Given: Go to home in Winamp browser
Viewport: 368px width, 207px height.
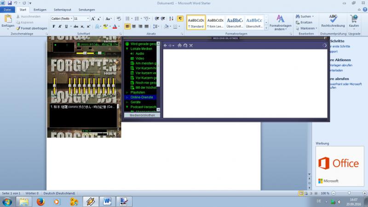Looking at the screenshot, I should click(x=179, y=46).
